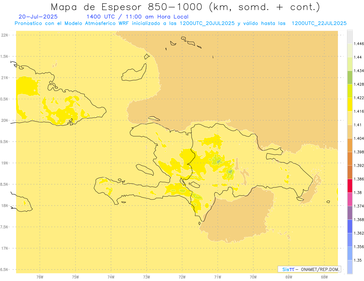Click the orange swatch between 1.398 and 1.404

(x=350, y=145)
